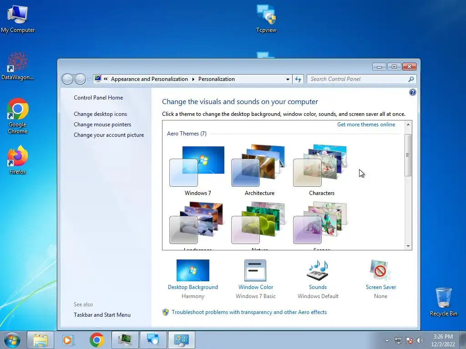The image size is (466, 349).
Task: Open Action Center flag tray icon
Action: (x=409, y=340)
